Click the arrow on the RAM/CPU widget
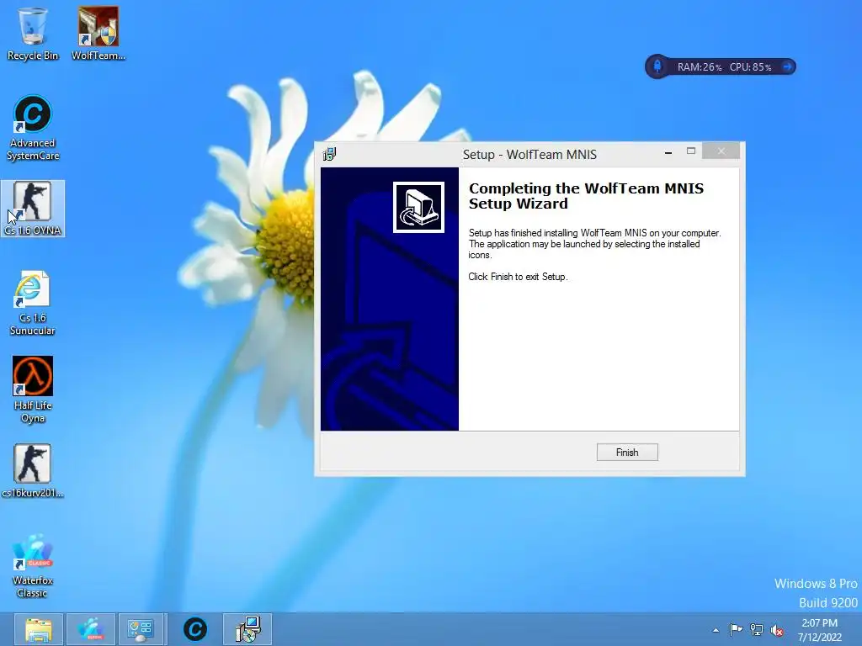This screenshot has width=862, height=646. point(787,67)
